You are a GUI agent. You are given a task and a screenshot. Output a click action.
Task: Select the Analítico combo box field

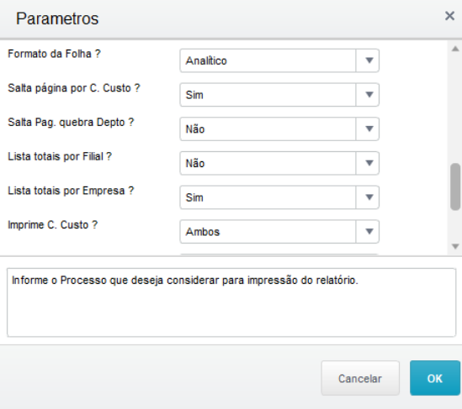point(279,60)
